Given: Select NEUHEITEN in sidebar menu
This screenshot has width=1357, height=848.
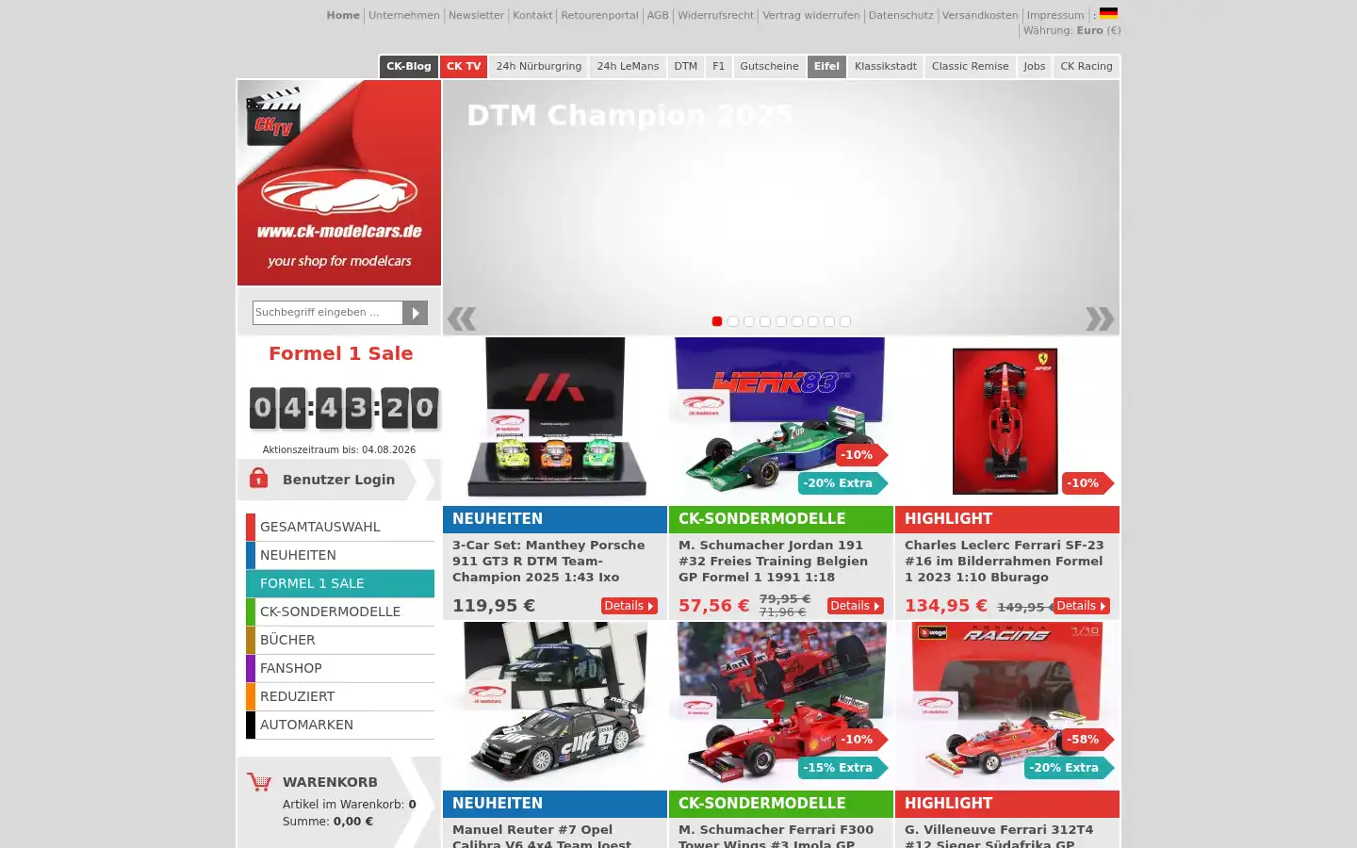Looking at the screenshot, I should coord(340,555).
